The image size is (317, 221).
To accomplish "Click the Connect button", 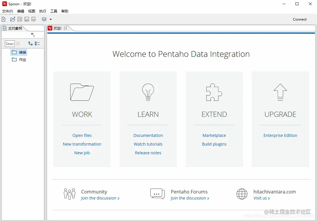I will point(300,19).
